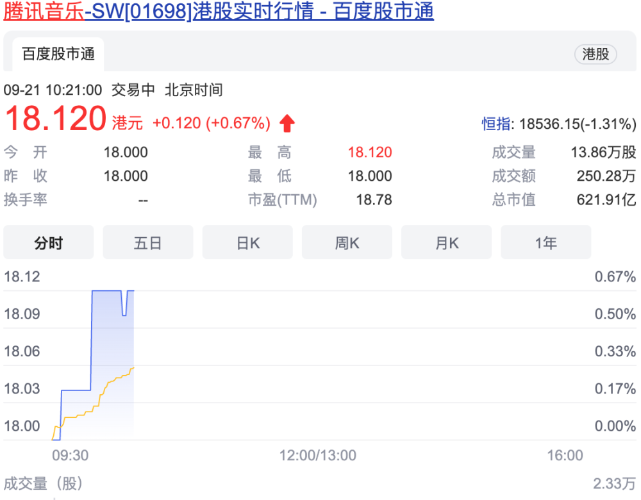Switch chart to 月K view

[446, 242]
